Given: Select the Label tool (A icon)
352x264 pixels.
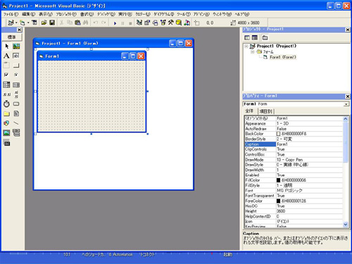Looking at the screenshot, I should click(x=6, y=56).
